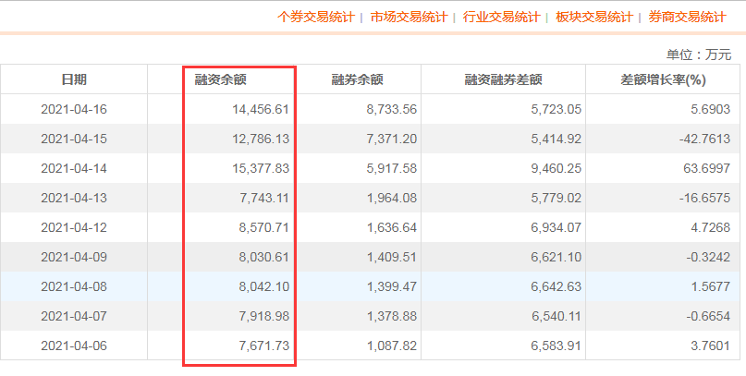The width and height of the screenshot is (746, 376).
Task: Open 个券交易统计 link
Action: point(316,18)
